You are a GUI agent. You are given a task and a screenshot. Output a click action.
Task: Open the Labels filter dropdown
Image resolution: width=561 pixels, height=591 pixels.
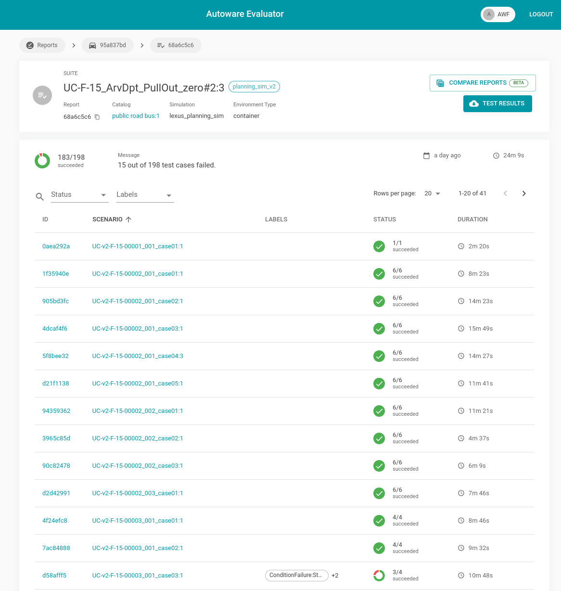click(145, 195)
